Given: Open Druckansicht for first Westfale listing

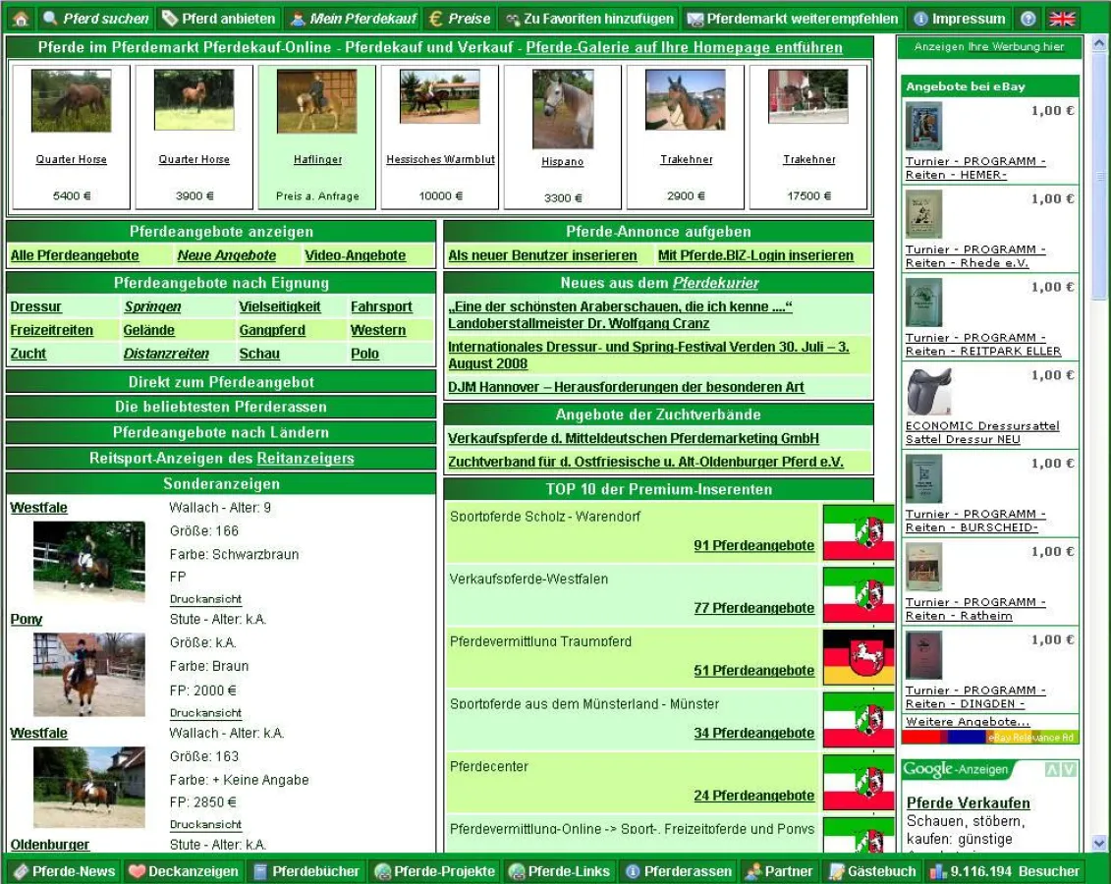Looking at the screenshot, I should [x=205, y=599].
